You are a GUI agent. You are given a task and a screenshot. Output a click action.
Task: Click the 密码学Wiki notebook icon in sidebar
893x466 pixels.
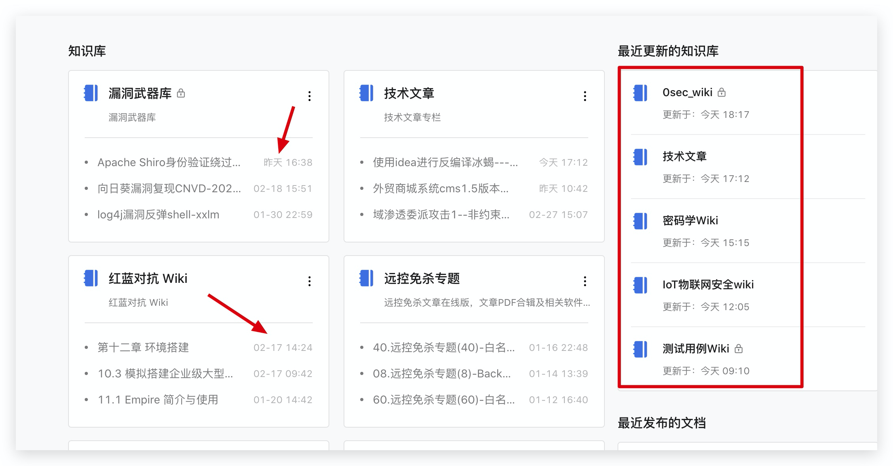(640, 221)
